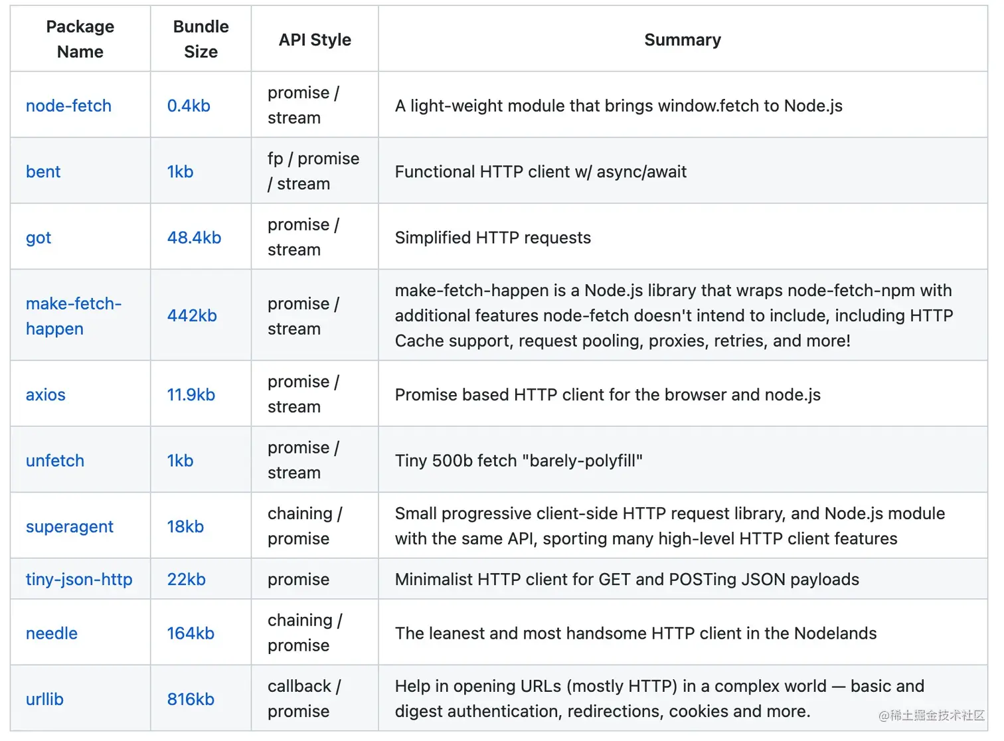Click the make-fetch-happen summary paragraph

tap(674, 315)
